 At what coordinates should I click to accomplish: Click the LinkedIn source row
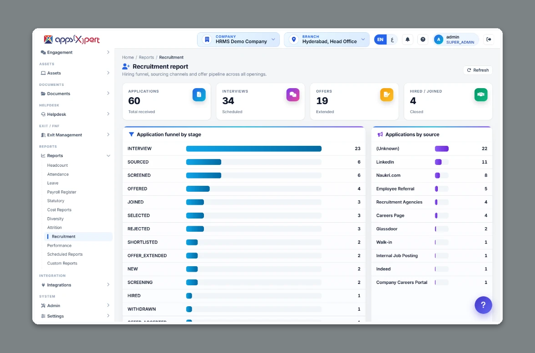[x=431, y=162]
